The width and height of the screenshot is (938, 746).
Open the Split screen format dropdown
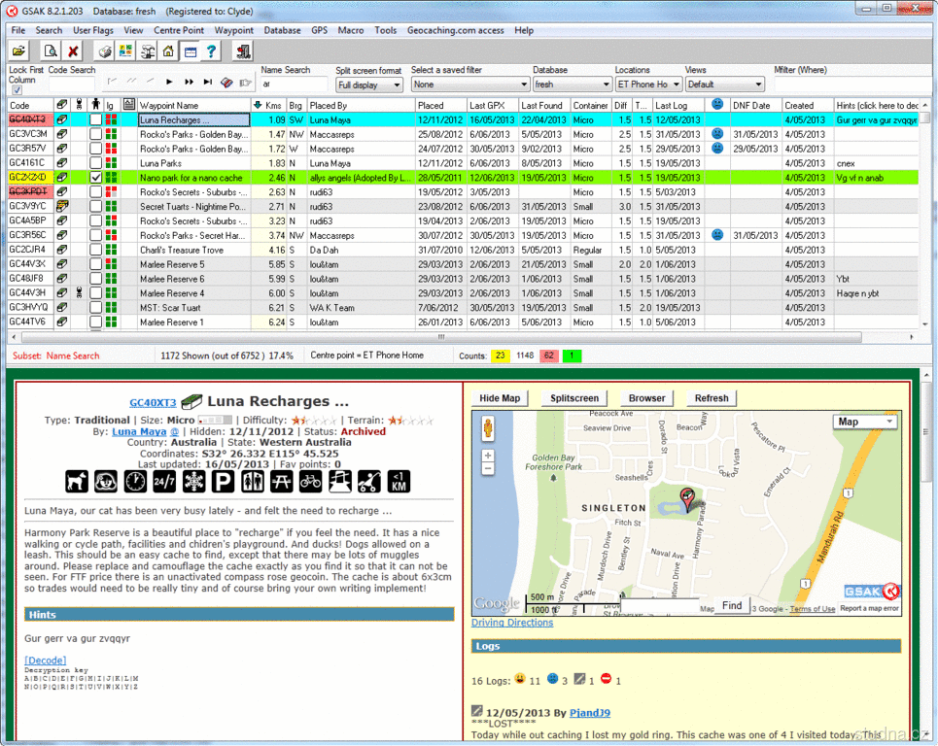368,85
